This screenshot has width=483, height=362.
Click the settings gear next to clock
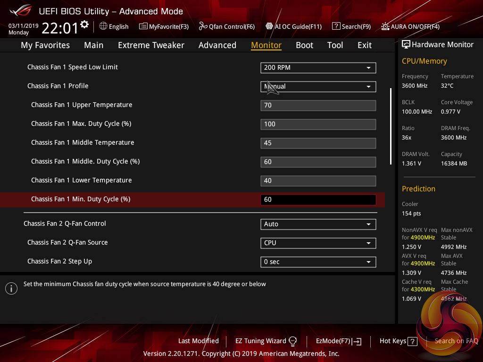84,25
